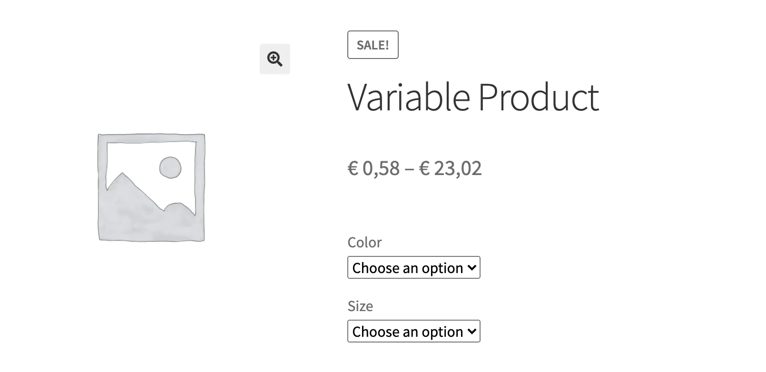Screen dimensions: 766x372
Task: Click the sun circle in placeholder image
Action: 170,167
